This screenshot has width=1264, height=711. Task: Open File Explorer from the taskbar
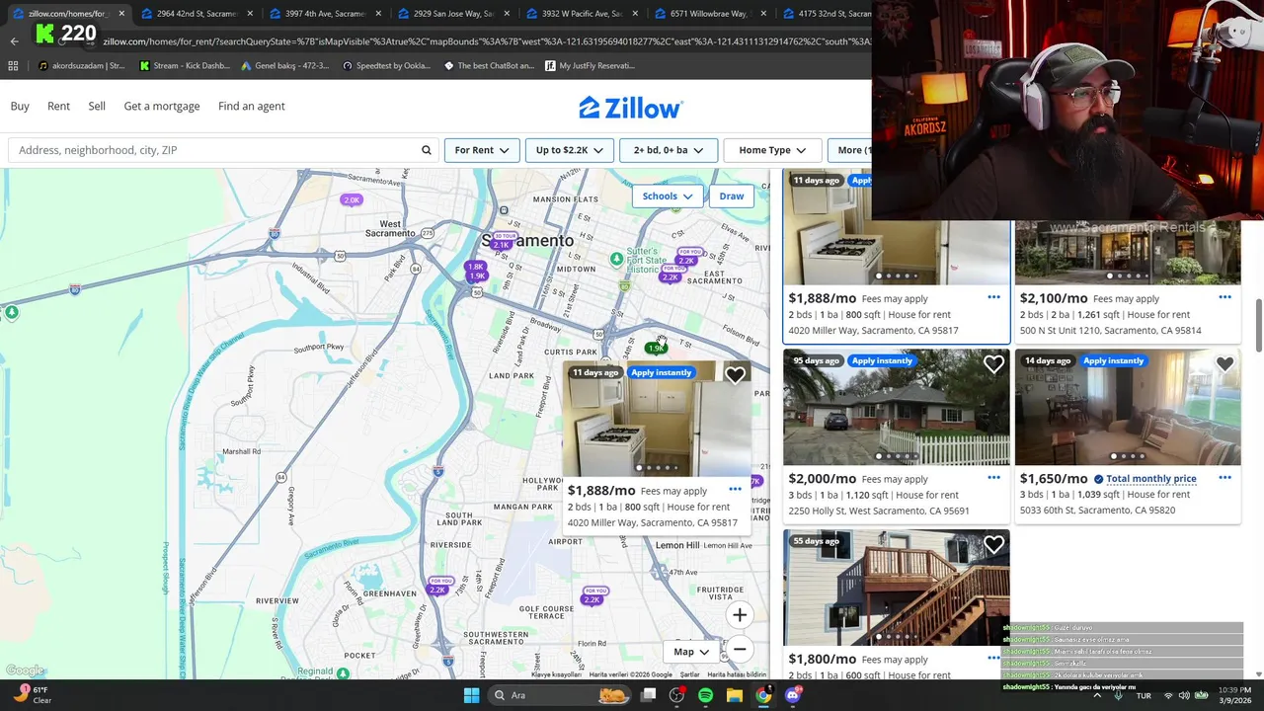[x=734, y=695]
